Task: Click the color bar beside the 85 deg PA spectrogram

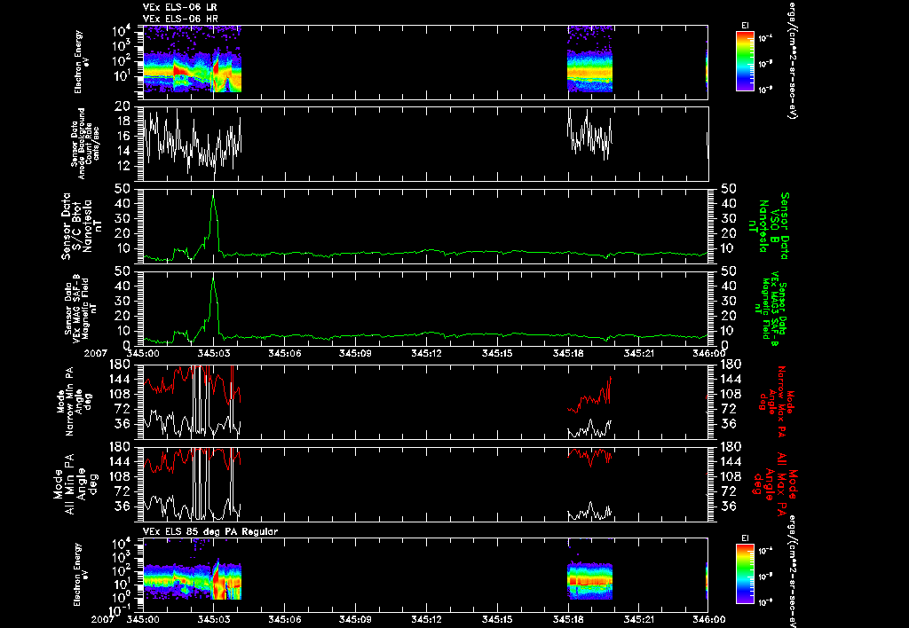Action: [x=745, y=574]
